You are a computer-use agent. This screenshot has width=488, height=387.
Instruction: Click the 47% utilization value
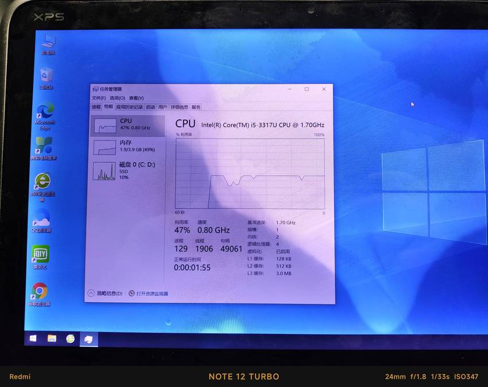pos(182,230)
